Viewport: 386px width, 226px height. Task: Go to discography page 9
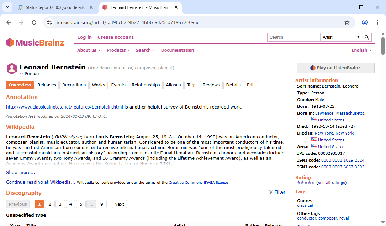coord(102,204)
